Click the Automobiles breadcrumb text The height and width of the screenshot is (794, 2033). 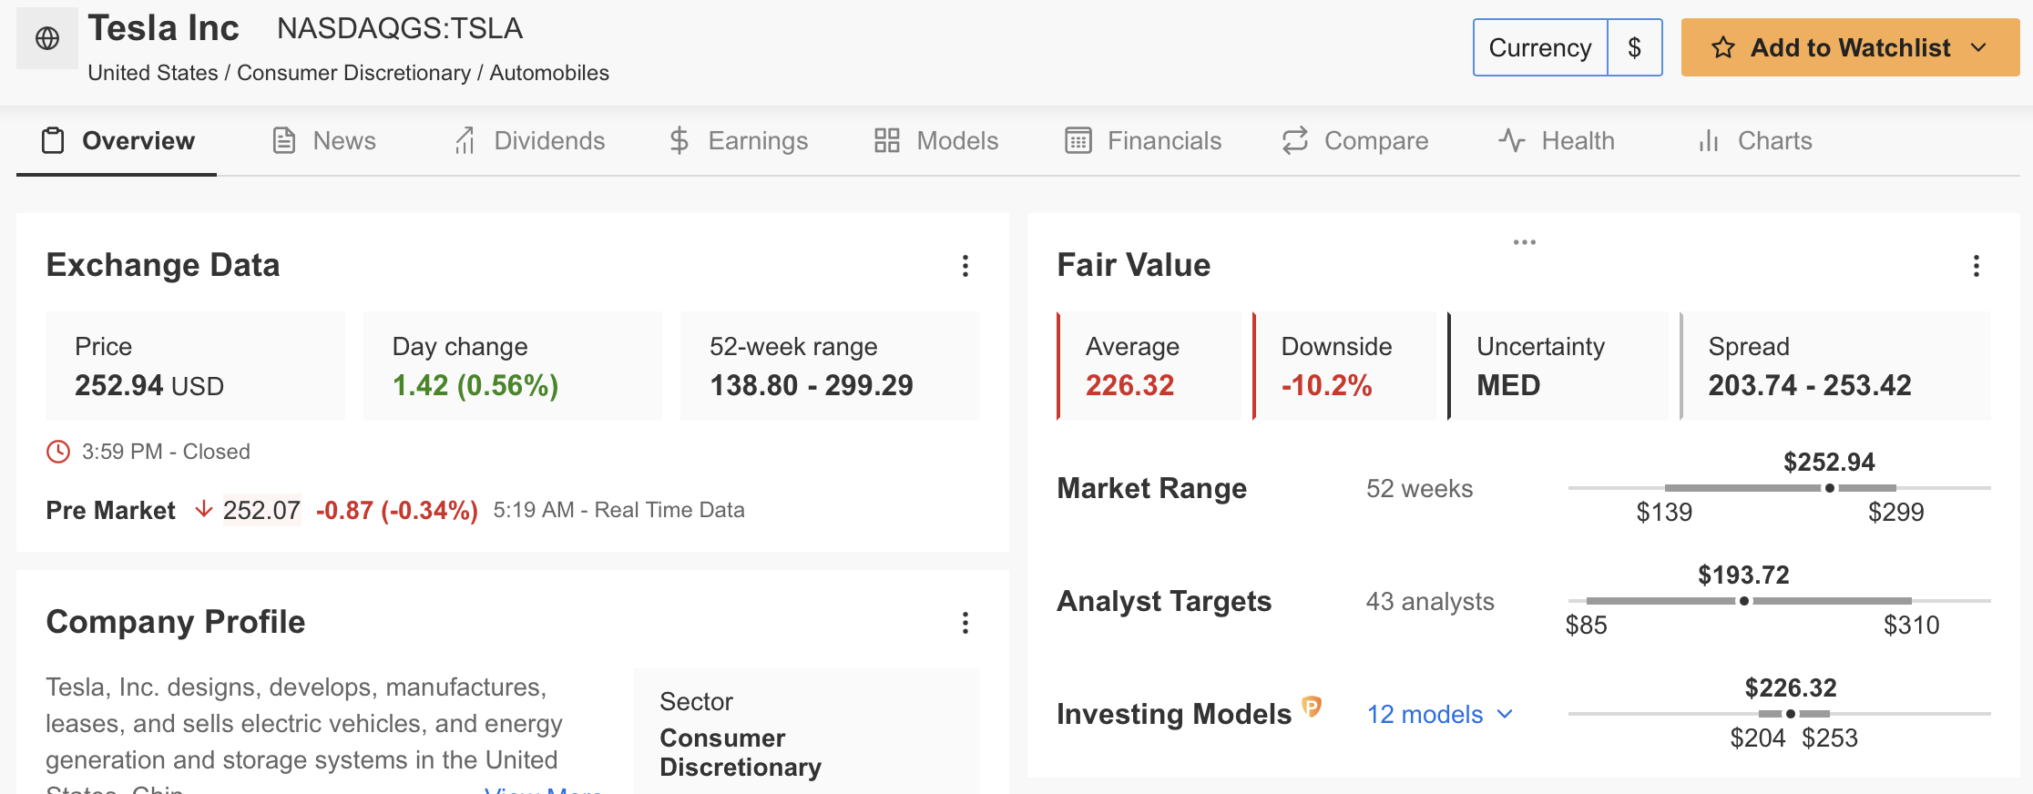click(549, 73)
